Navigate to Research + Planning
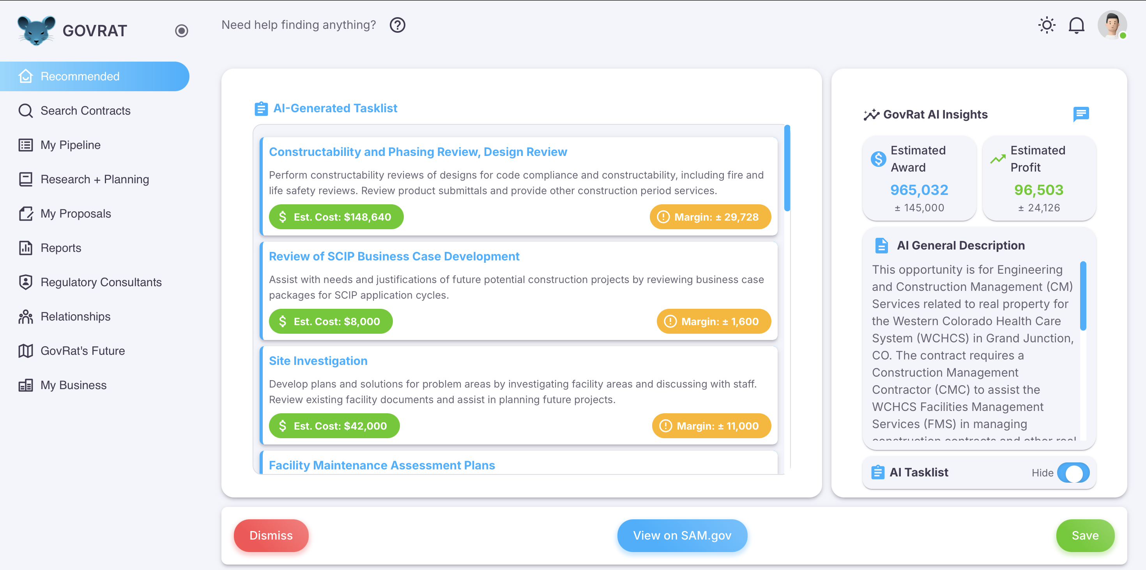1146x570 pixels. [x=94, y=179]
